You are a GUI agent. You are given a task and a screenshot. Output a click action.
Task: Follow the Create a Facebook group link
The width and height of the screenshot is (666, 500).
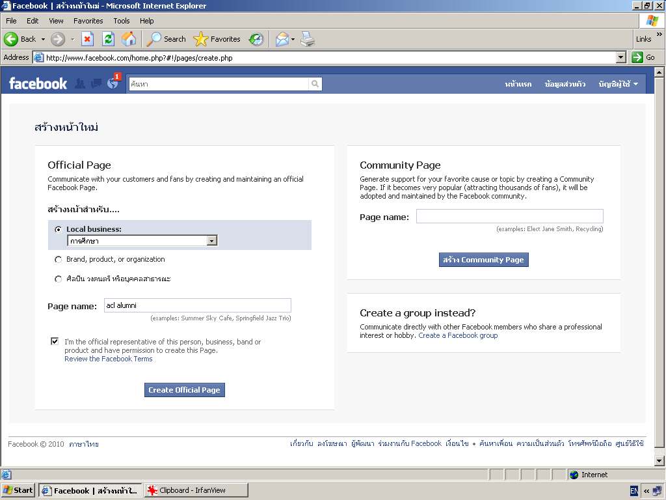pyautogui.click(x=458, y=336)
